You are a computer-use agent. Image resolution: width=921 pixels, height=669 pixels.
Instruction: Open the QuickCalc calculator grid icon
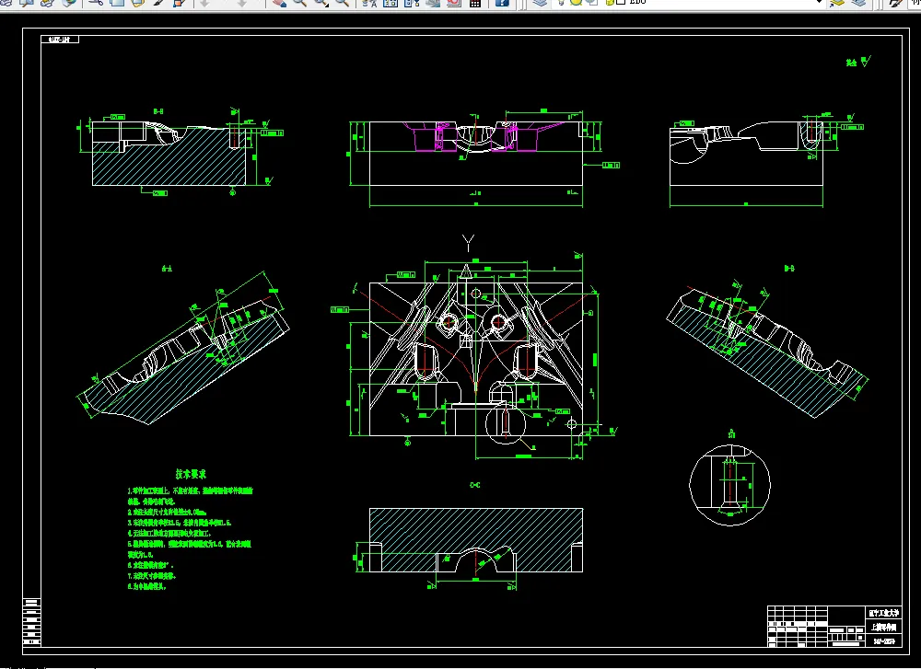tap(474, 3)
